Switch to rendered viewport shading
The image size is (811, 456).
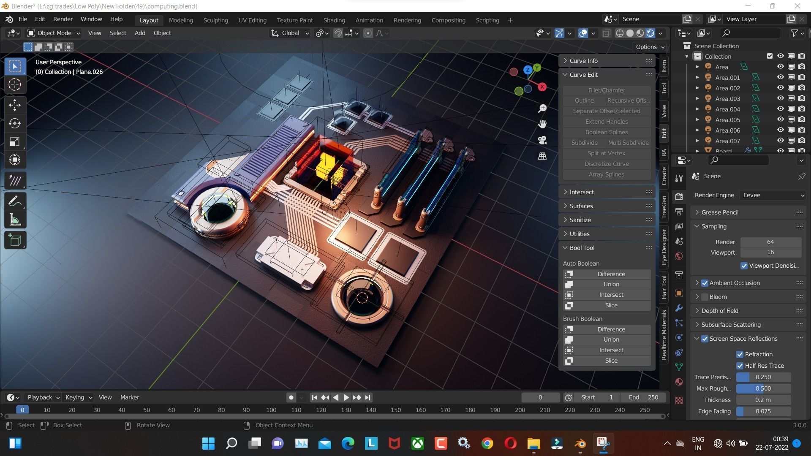tap(650, 33)
